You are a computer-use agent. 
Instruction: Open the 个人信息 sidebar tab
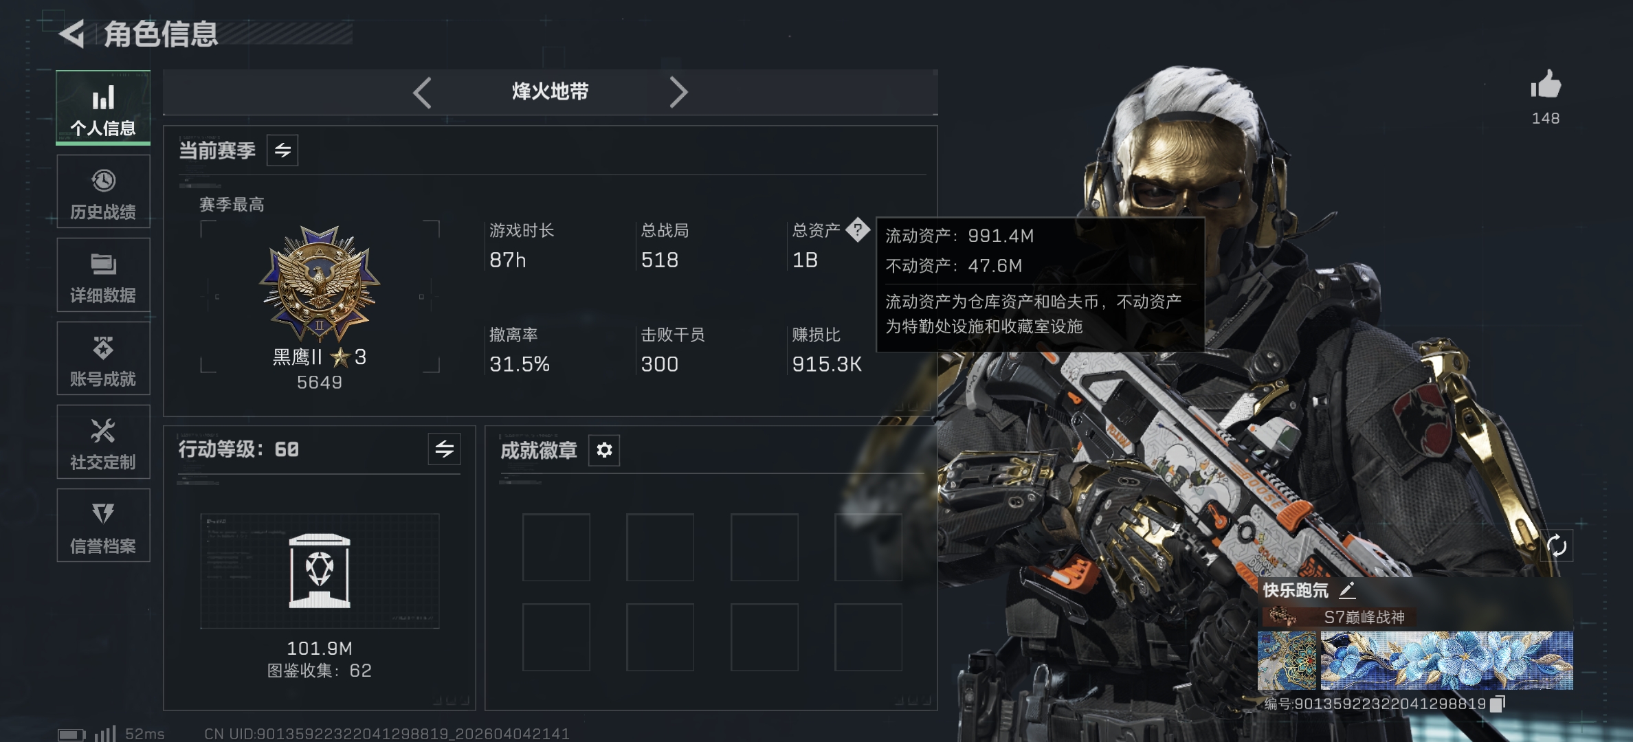click(103, 108)
